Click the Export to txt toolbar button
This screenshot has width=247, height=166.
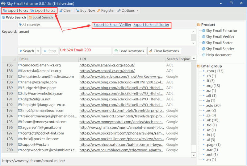[x=43, y=10]
